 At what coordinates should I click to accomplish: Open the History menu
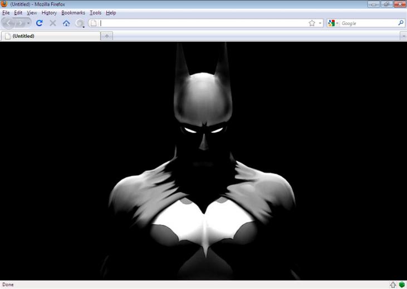tap(49, 13)
